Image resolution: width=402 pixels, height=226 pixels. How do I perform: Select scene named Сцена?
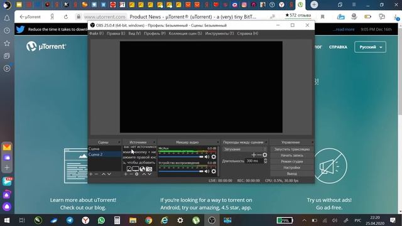[x=104, y=149]
